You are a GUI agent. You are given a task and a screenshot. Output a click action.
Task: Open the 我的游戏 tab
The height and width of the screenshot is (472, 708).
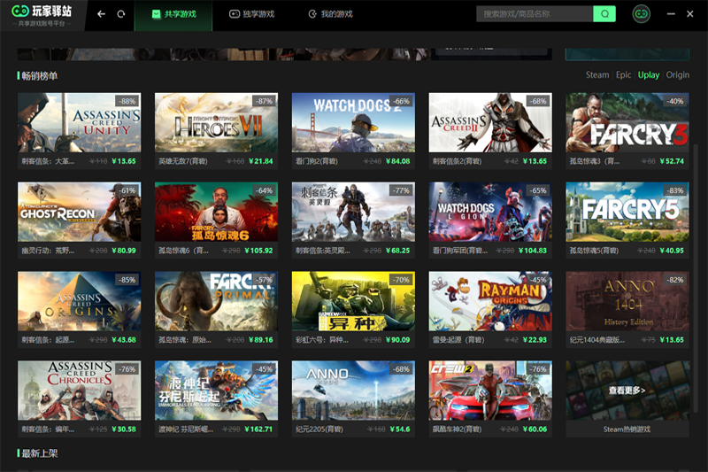pos(330,14)
